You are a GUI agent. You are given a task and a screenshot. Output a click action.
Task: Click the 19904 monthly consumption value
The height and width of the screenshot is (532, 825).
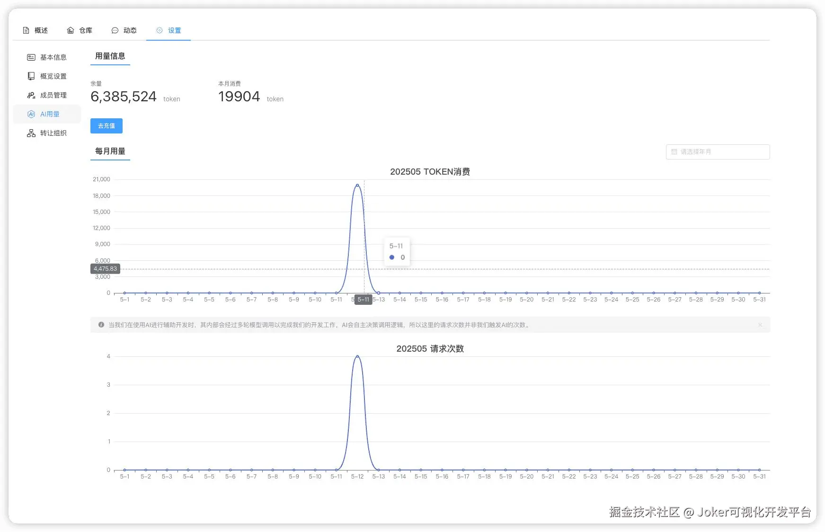click(x=239, y=97)
